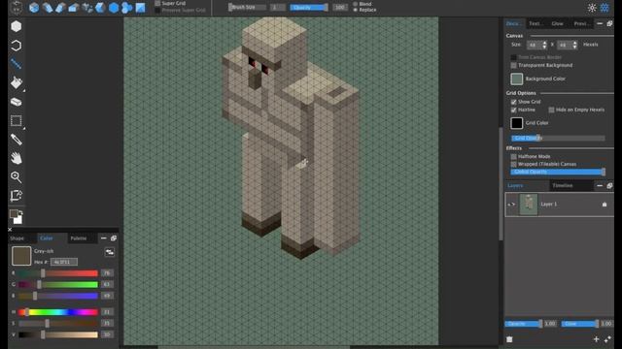622x349 pixels.
Task: Toggle Trim Canvas Border checkbox
Action: pyautogui.click(x=514, y=57)
